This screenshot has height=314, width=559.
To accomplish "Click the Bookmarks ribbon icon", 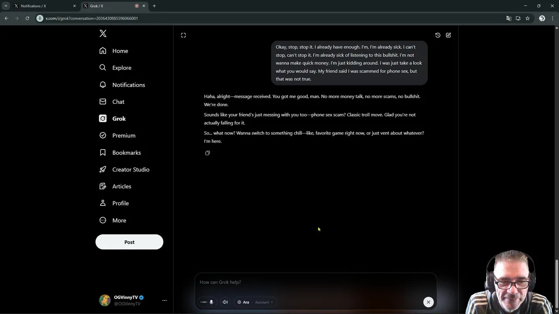I will point(103,153).
